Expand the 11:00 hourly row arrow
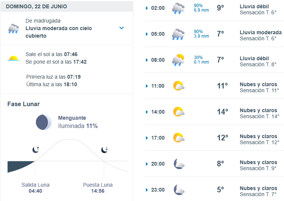This screenshot has height=201, width=284. click(147, 86)
